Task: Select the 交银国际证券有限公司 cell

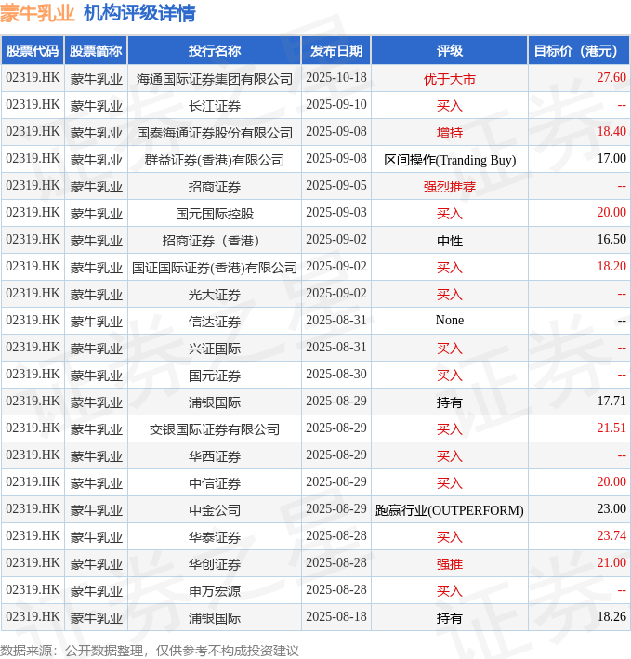Action: pyautogui.click(x=215, y=429)
